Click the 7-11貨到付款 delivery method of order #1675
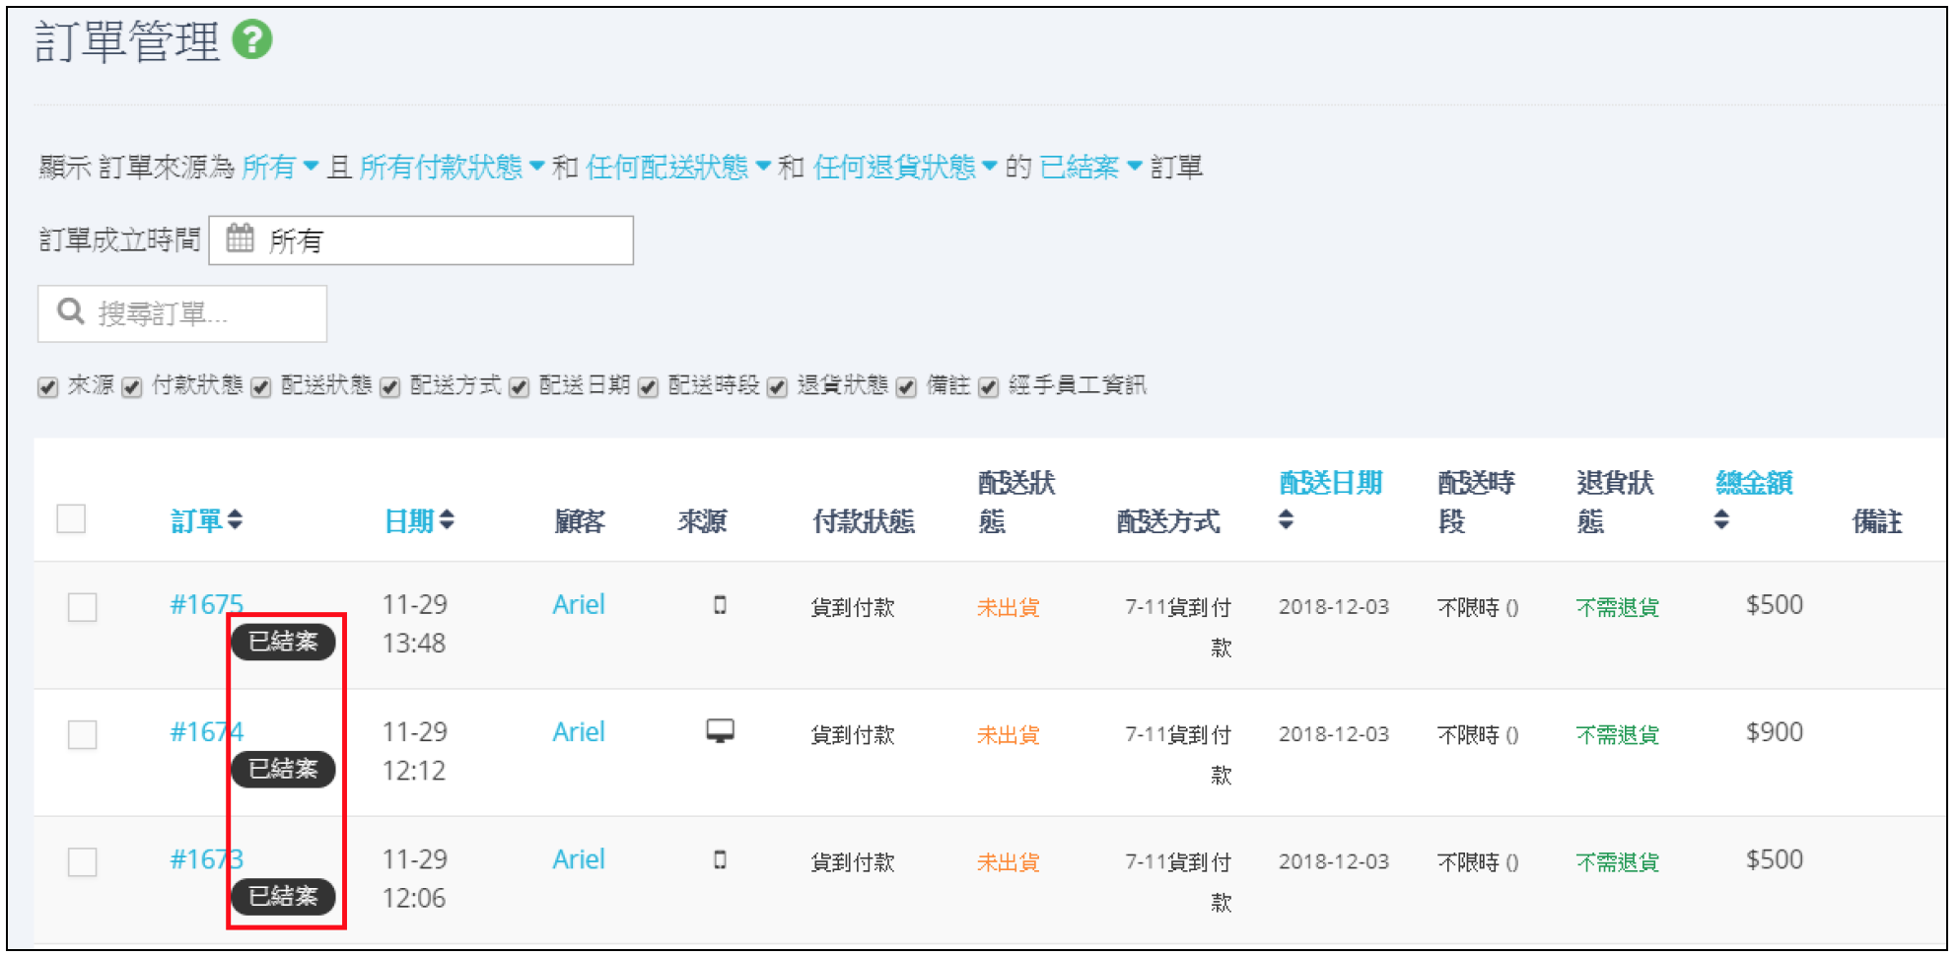This screenshot has width=1958, height=956. (x=1178, y=627)
